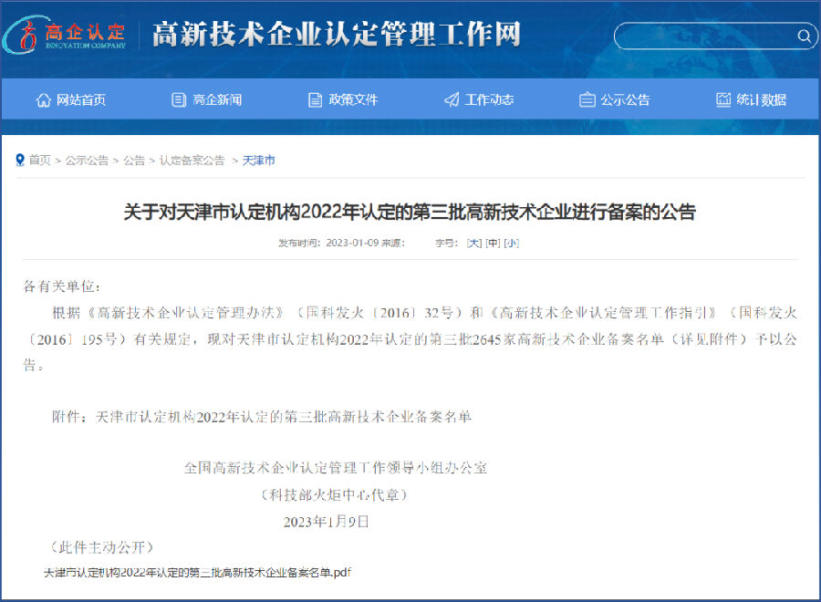
Task: Set font size to medium [中]
Action: [493, 244]
